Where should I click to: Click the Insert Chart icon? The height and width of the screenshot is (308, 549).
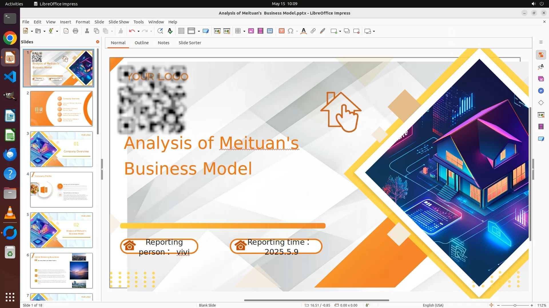[270, 31]
